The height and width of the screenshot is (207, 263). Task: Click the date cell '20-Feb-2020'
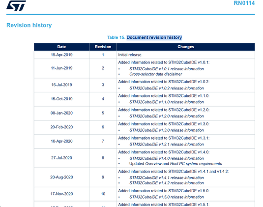[61, 127]
